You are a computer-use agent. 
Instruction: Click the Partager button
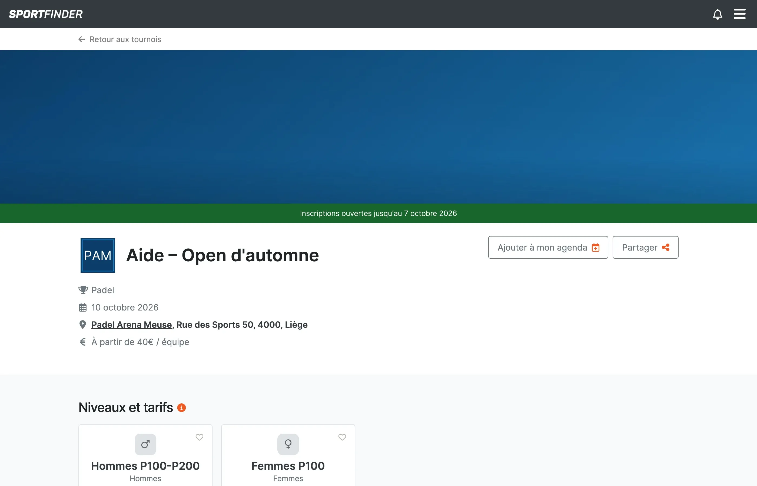click(645, 247)
